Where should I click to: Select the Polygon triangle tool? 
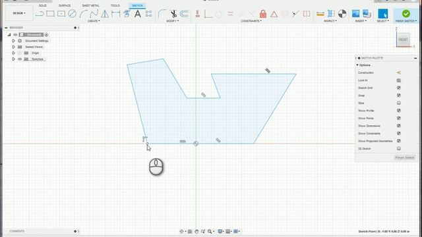tap(105, 14)
